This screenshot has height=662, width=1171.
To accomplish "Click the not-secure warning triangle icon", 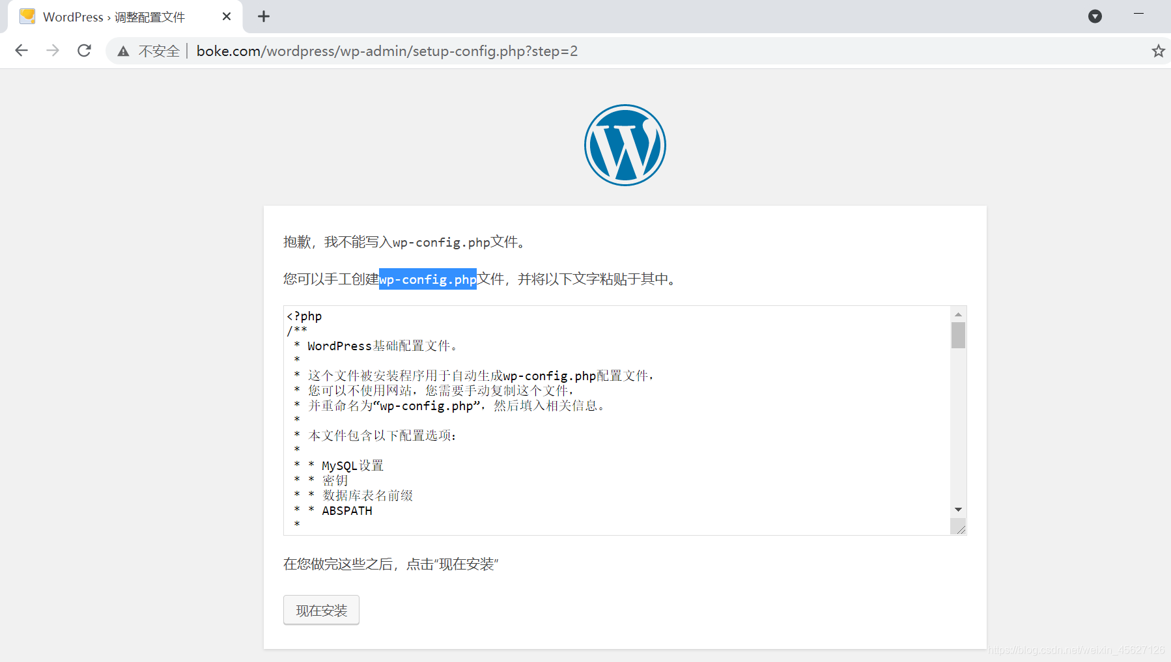I will coord(123,51).
